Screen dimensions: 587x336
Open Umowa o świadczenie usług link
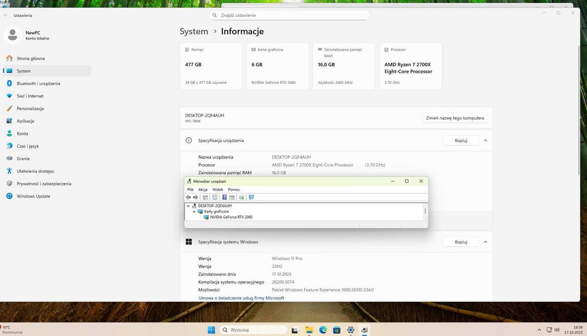coord(241,298)
